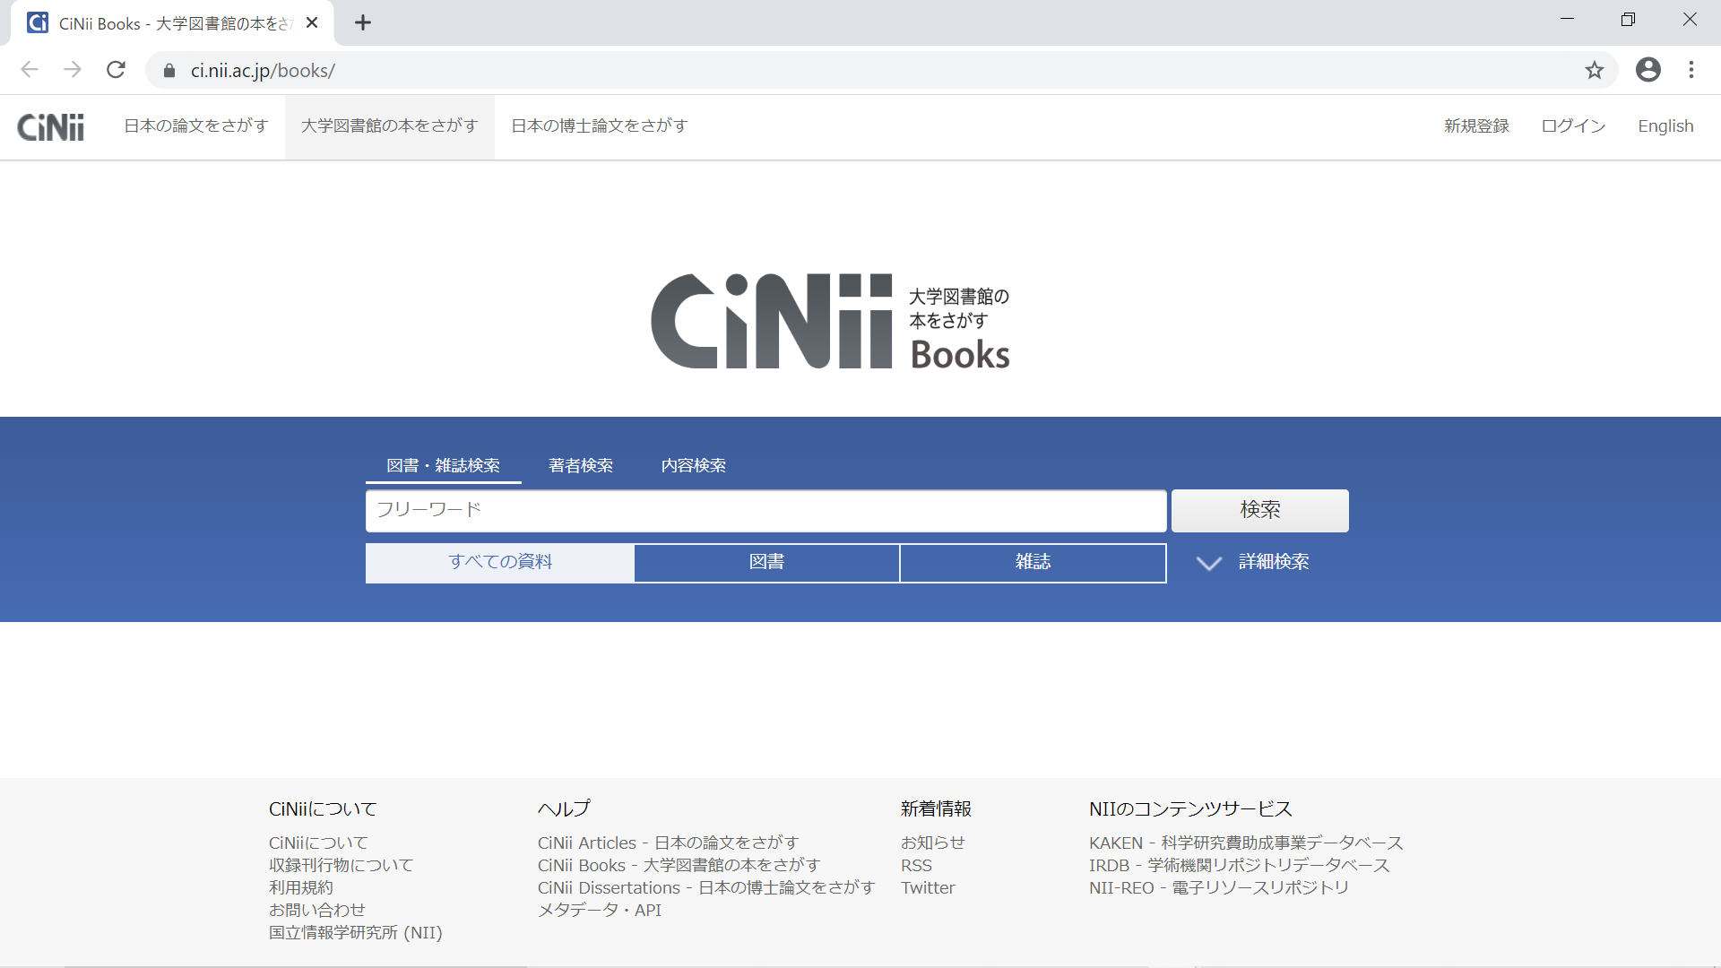Viewport: 1721px width, 968px height.
Task: Open KAKEN database link
Action: coord(1246,843)
